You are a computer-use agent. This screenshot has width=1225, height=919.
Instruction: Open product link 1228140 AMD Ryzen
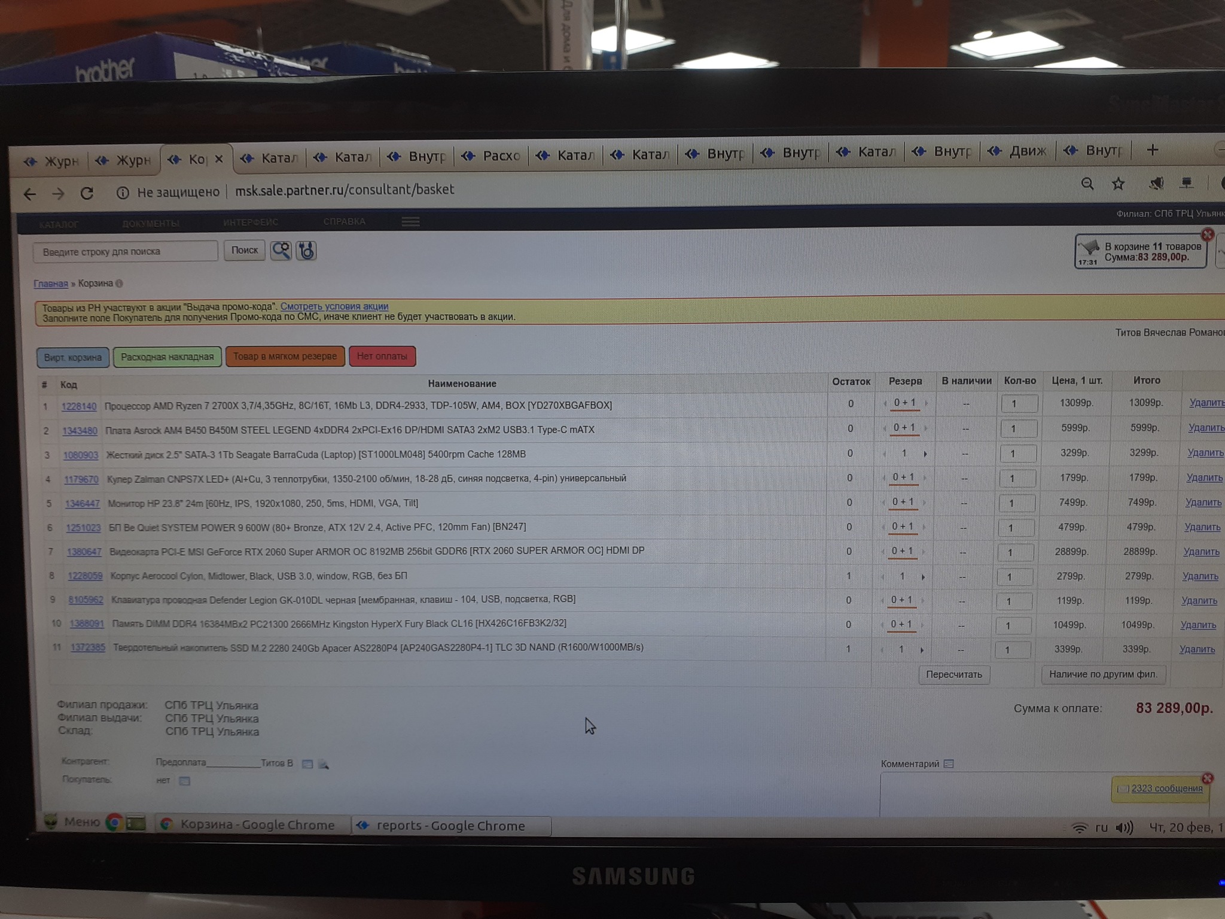coord(76,406)
